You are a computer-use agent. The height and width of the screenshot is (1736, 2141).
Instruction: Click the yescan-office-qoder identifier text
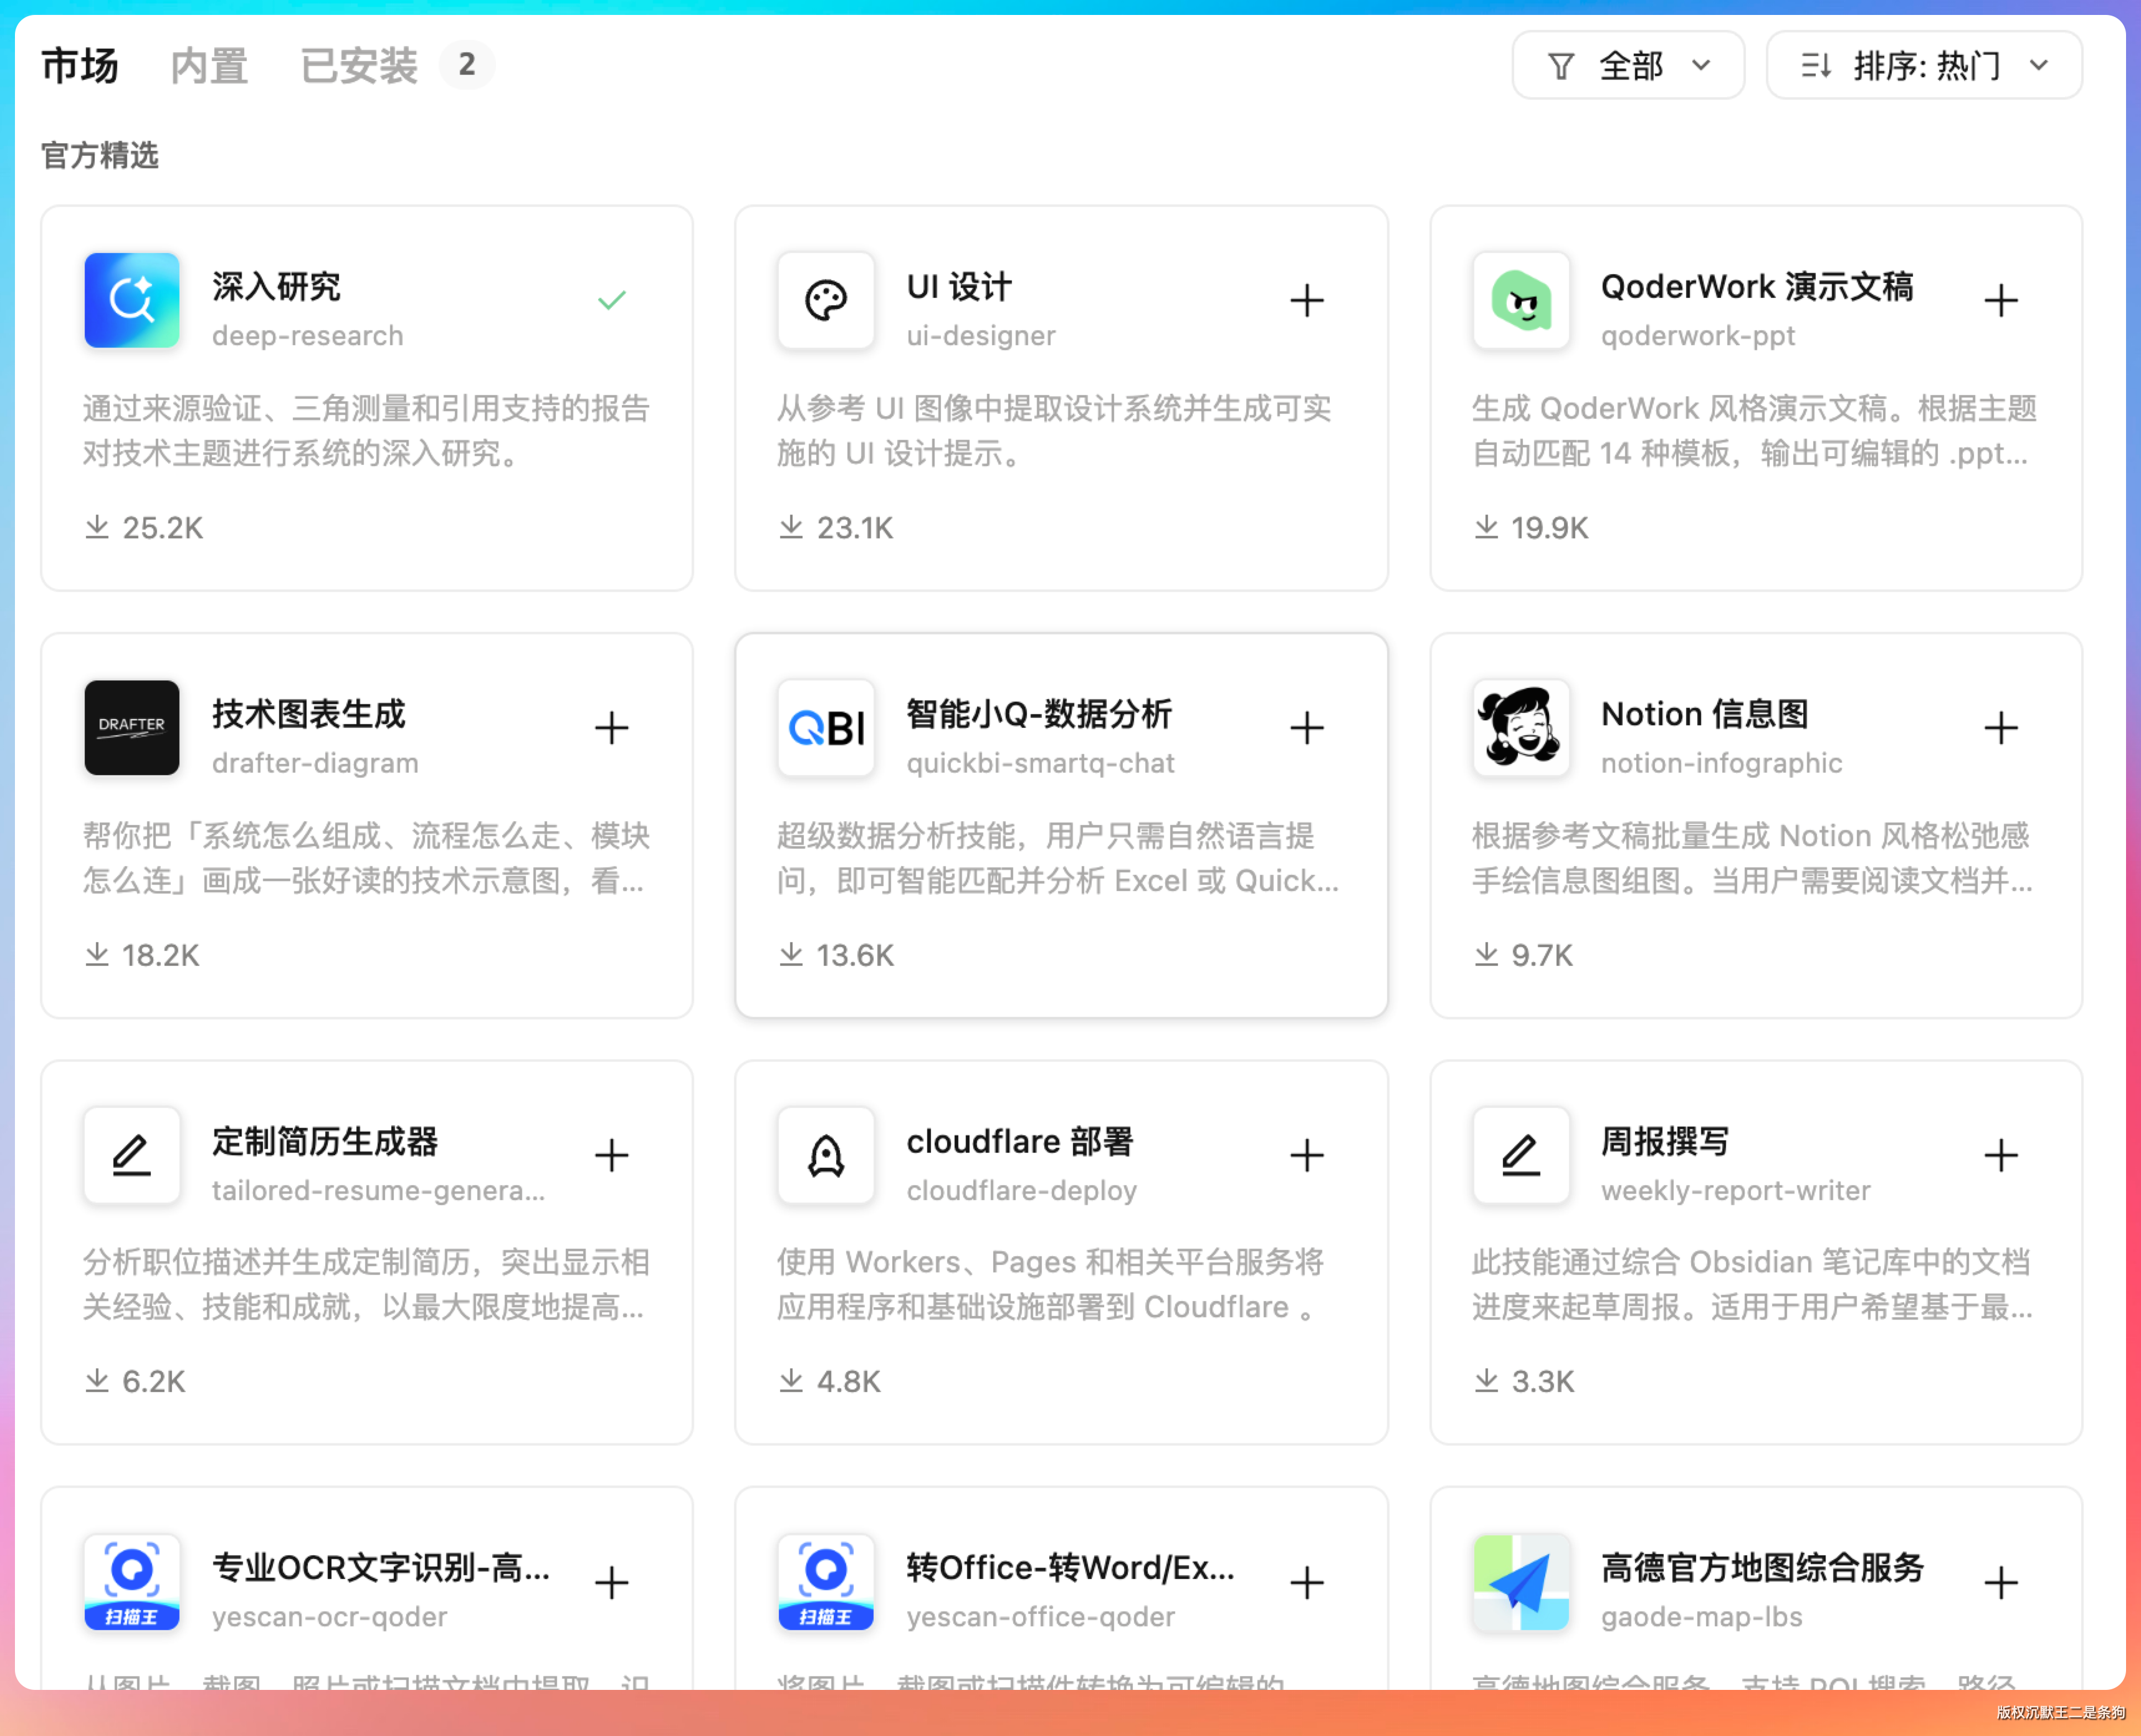[x=1040, y=1617]
